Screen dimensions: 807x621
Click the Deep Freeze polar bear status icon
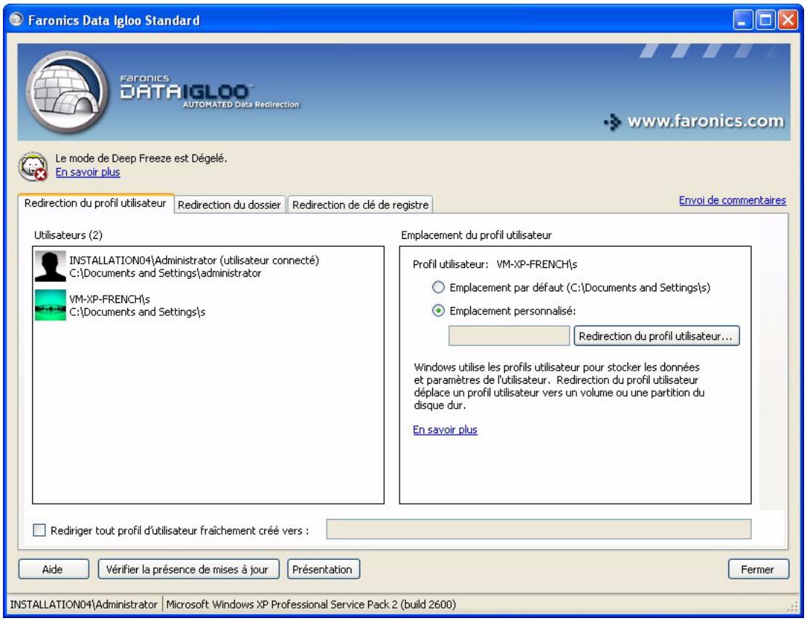pos(33,166)
